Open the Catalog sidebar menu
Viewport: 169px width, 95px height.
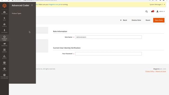click(x=4, y=25)
